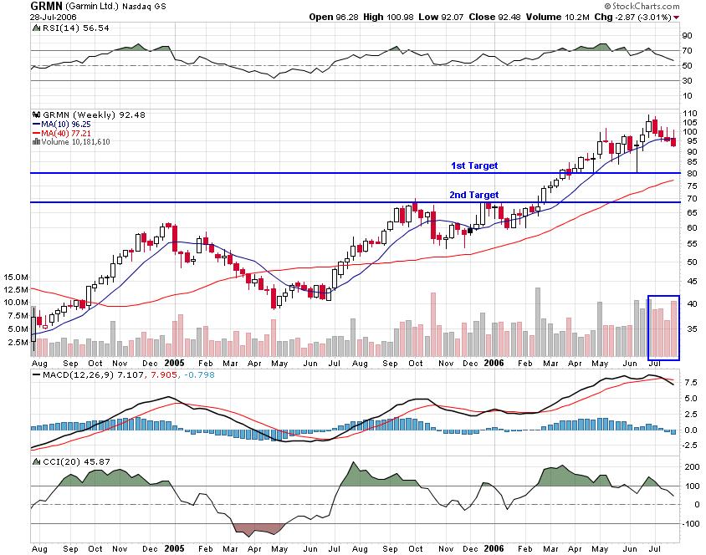Click the blue MA(10) legend line marker
706x555 pixels.
[37, 125]
